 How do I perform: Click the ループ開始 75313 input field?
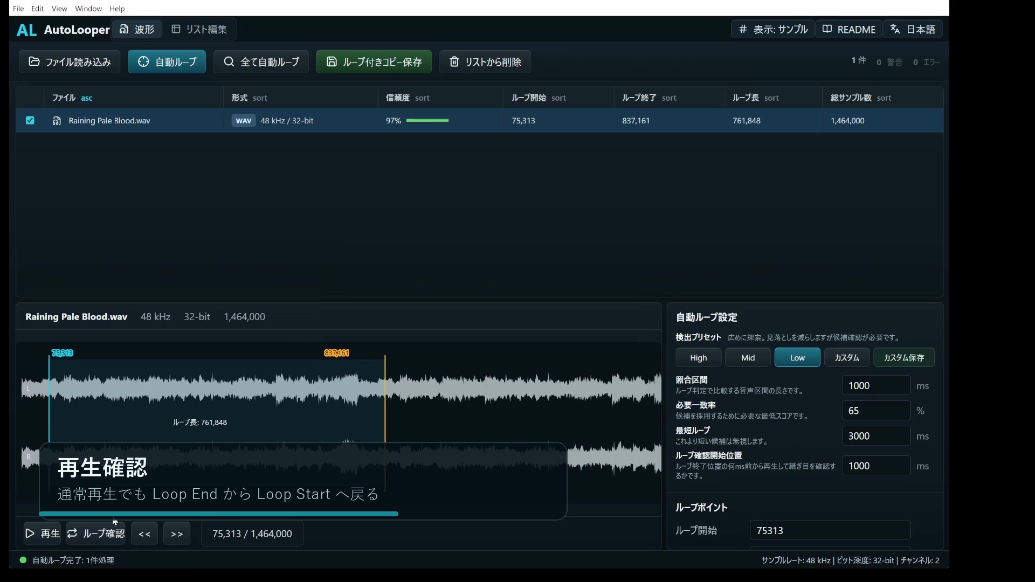pyautogui.click(x=830, y=531)
